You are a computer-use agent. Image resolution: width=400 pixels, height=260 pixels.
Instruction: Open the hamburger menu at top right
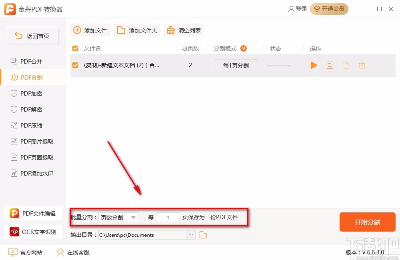(356, 9)
